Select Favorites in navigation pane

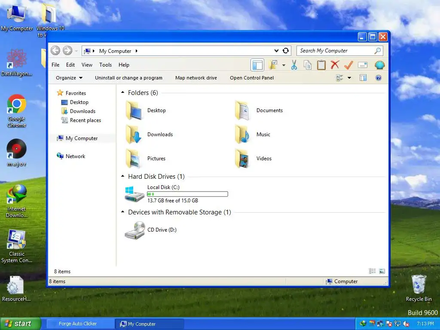[71, 93]
